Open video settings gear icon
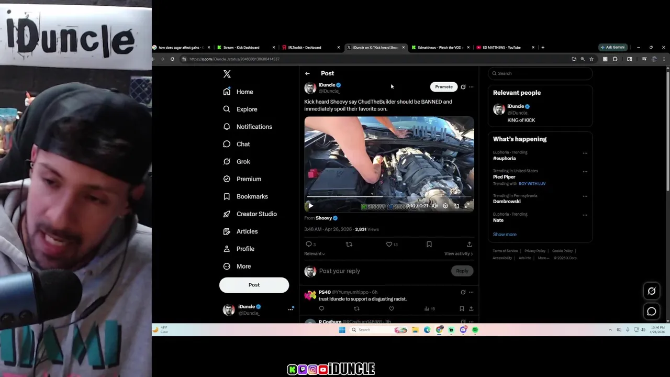Image resolution: width=670 pixels, height=377 pixels. [445, 206]
